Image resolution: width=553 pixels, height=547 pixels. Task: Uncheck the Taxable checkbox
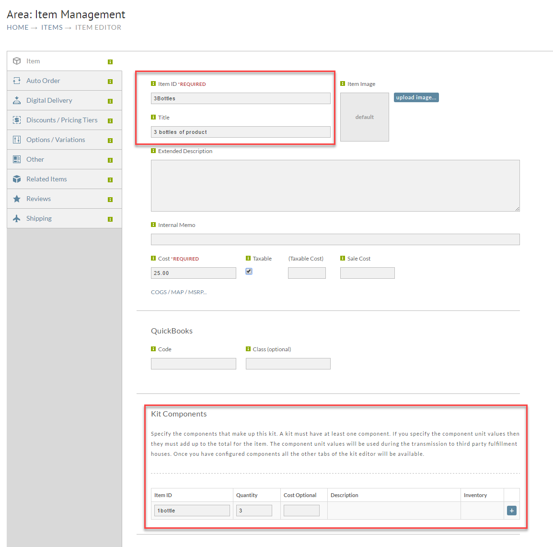249,271
